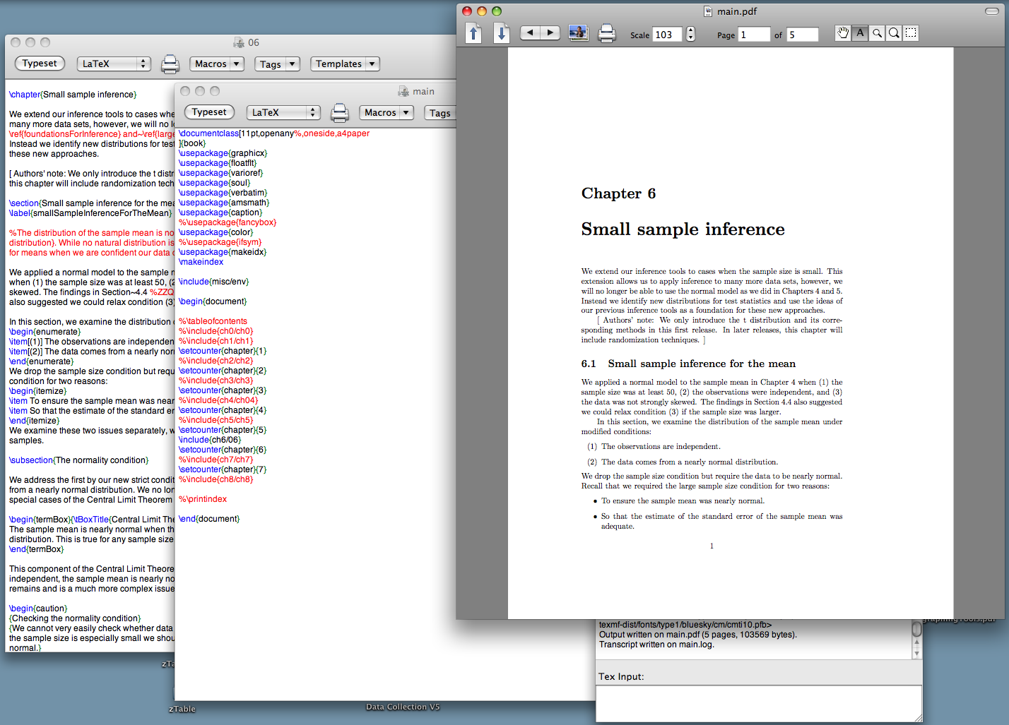
Task: Click \chapter{Small sample inference} line in 06
Action: point(73,95)
